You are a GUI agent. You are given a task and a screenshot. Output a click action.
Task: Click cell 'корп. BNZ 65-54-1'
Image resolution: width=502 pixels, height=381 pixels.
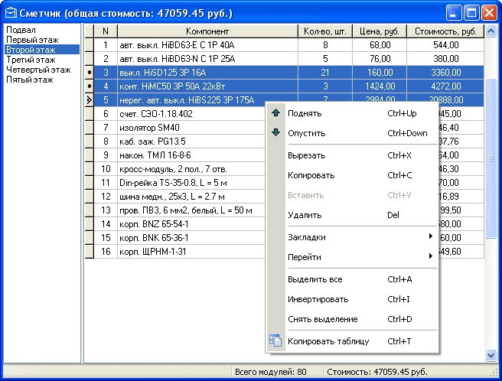click(x=191, y=224)
